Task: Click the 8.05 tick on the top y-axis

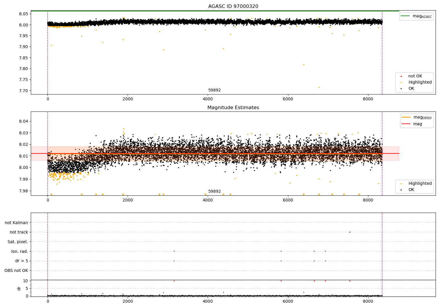Action: (x=23, y=14)
